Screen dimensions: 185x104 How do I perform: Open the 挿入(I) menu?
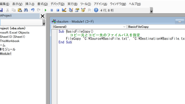pyautogui.click(x=30, y=4)
